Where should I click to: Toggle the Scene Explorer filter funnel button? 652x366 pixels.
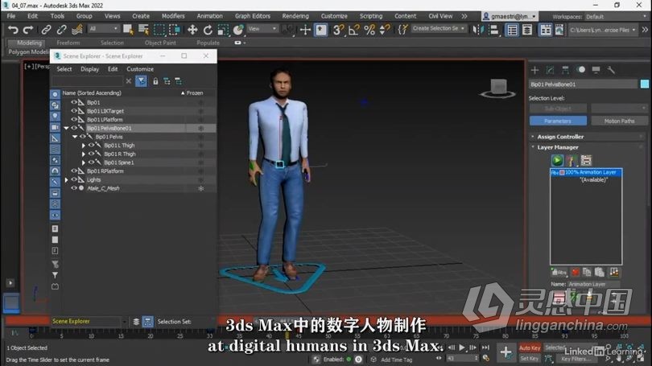click(x=142, y=81)
